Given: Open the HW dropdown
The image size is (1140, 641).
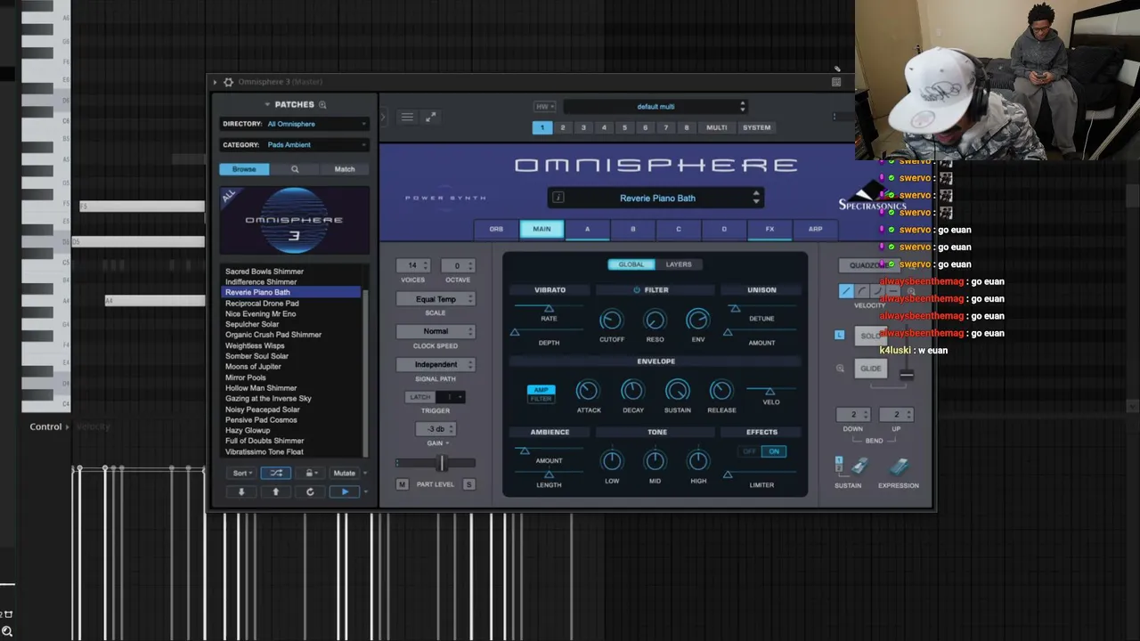Looking at the screenshot, I should 544,107.
